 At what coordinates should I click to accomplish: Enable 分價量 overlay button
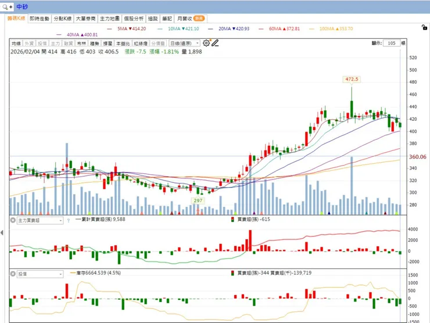coord(158,44)
